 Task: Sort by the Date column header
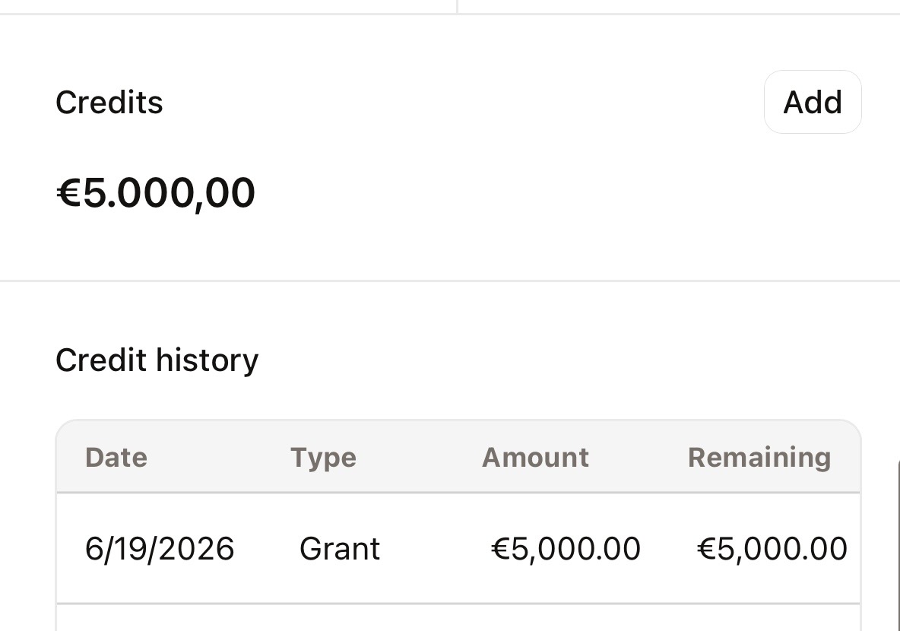pos(116,458)
